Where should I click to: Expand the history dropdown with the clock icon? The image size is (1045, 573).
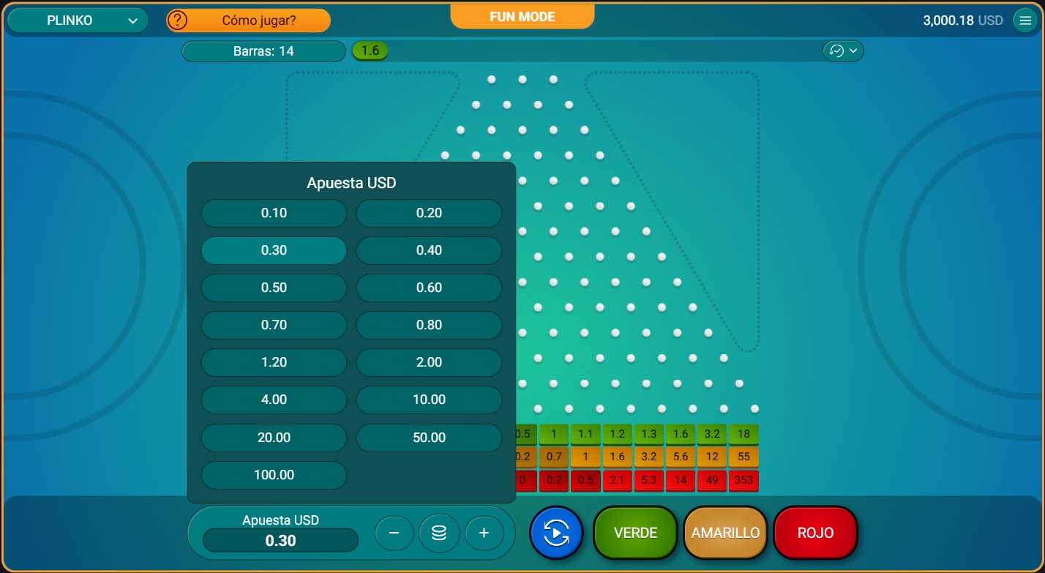click(844, 50)
